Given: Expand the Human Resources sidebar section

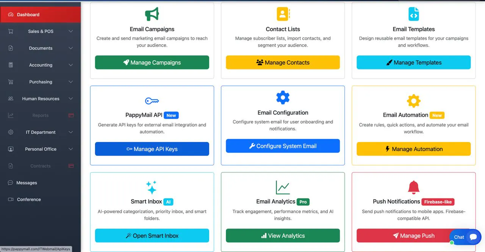Looking at the screenshot, I should (x=41, y=99).
